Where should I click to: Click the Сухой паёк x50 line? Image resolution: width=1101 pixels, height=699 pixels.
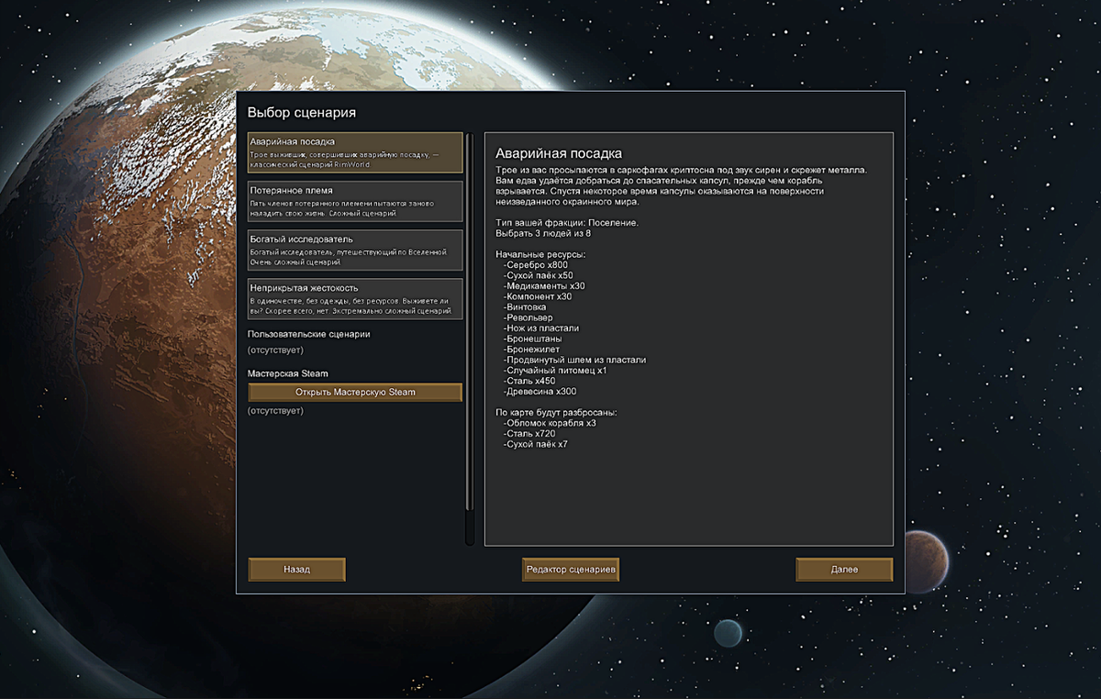coord(538,275)
